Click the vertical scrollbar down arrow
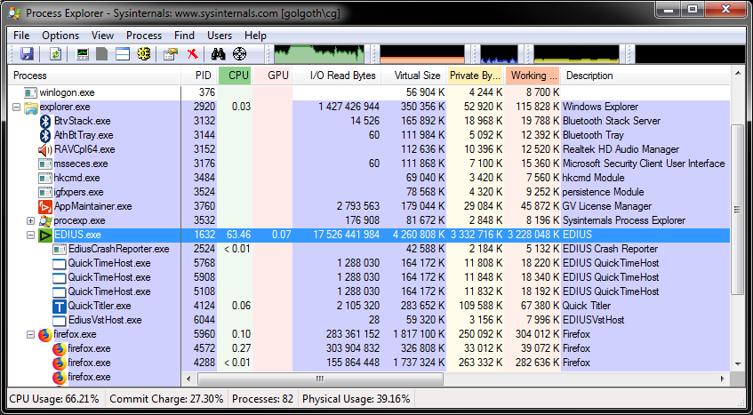 pos(738,364)
